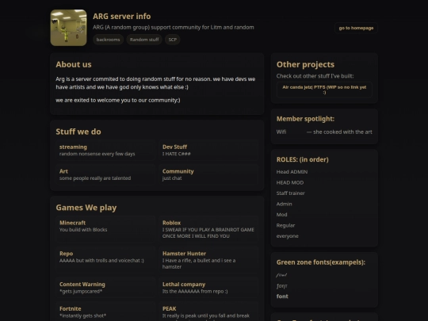Select the 'backrooms' tag

[108, 40]
